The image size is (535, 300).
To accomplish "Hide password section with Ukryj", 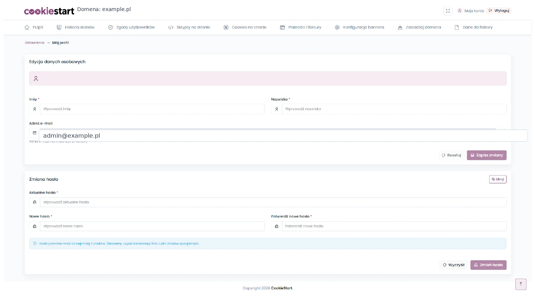I will coord(498,179).
